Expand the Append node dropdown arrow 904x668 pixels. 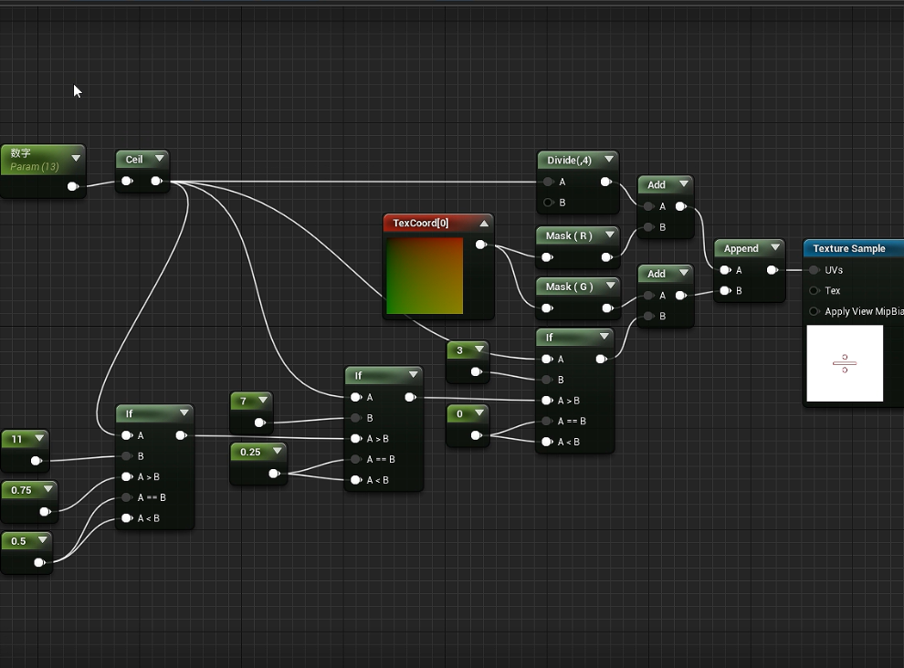[x=774, y=248]
